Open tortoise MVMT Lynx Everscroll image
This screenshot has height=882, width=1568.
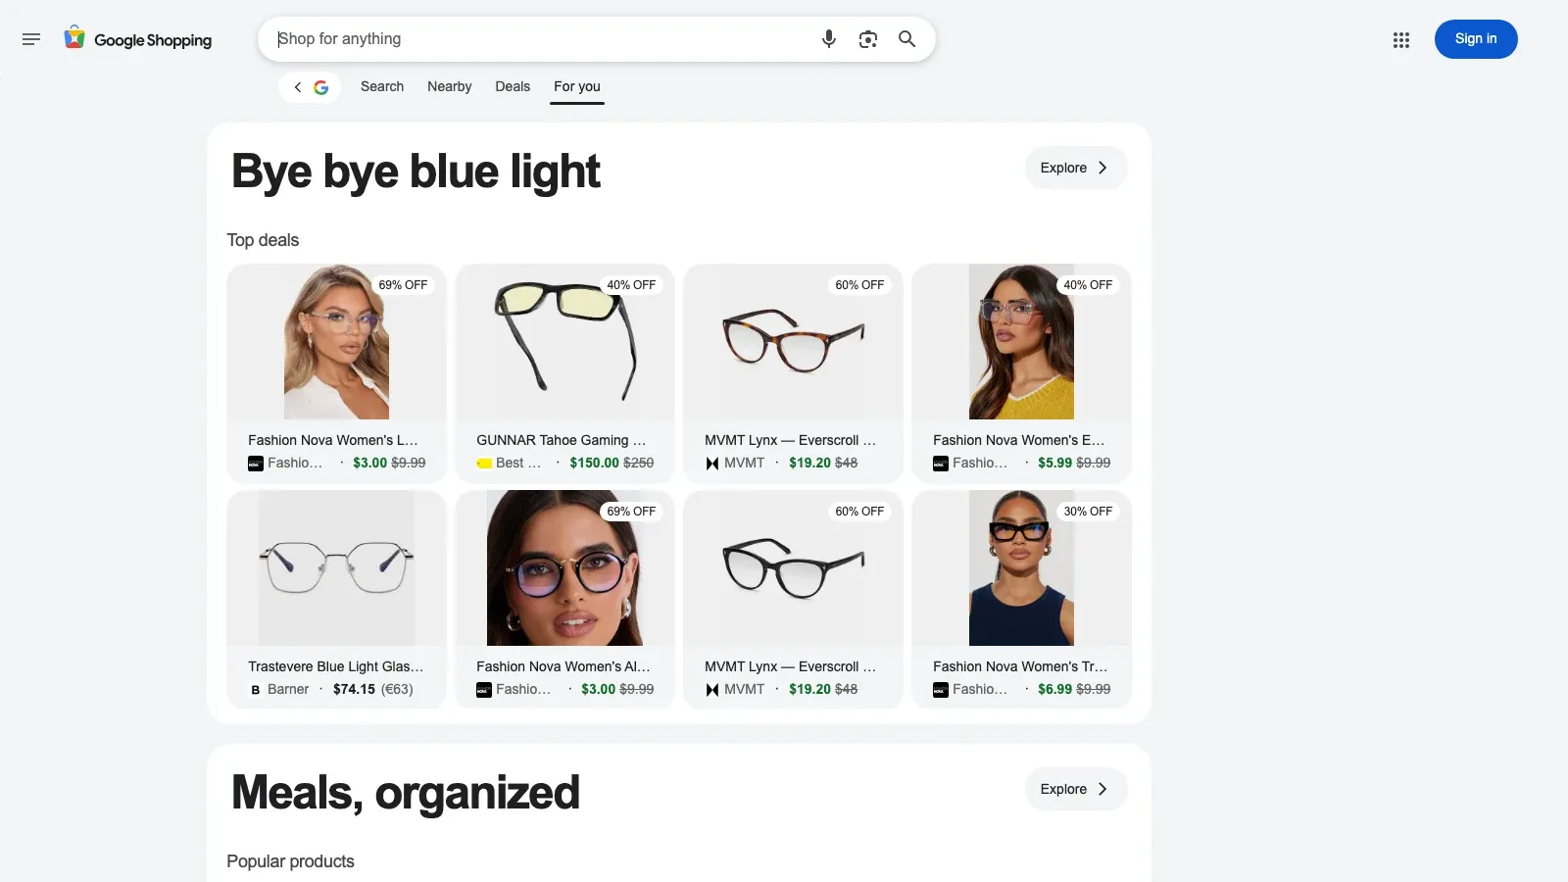point(794,342)
